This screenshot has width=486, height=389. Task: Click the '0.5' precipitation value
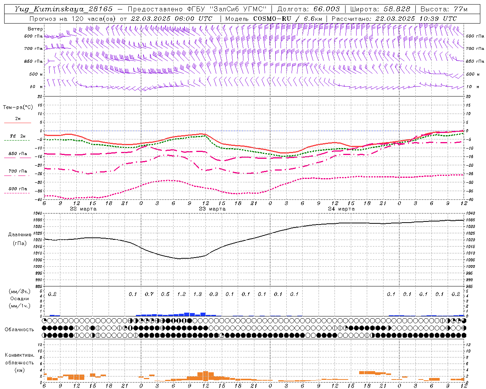click(165, 294)
